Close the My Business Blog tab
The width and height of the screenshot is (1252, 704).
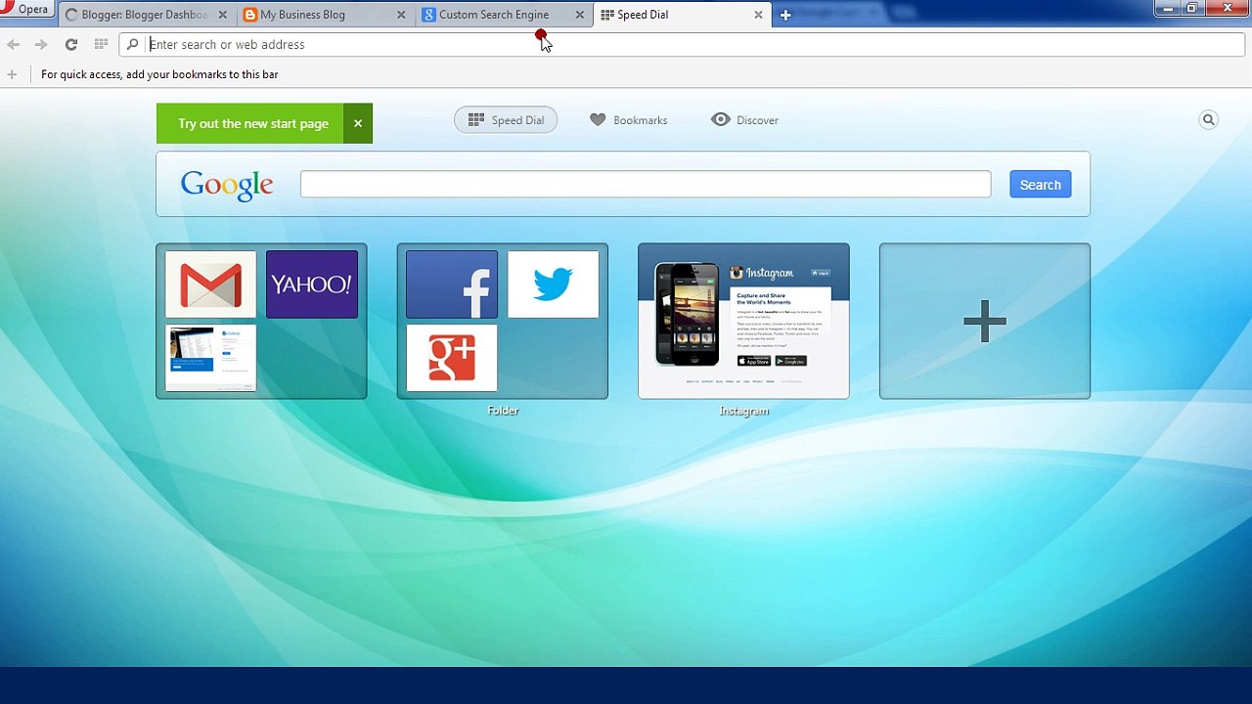coord(401,15)
